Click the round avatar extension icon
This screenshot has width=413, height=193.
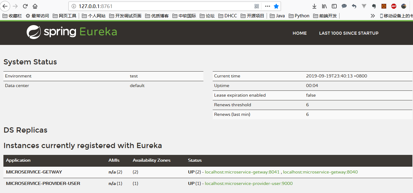pyautogui.click(x=404, y=6)
